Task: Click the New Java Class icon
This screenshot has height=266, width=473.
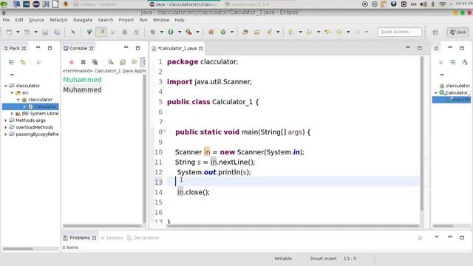Action: click(x=223, y=32)
